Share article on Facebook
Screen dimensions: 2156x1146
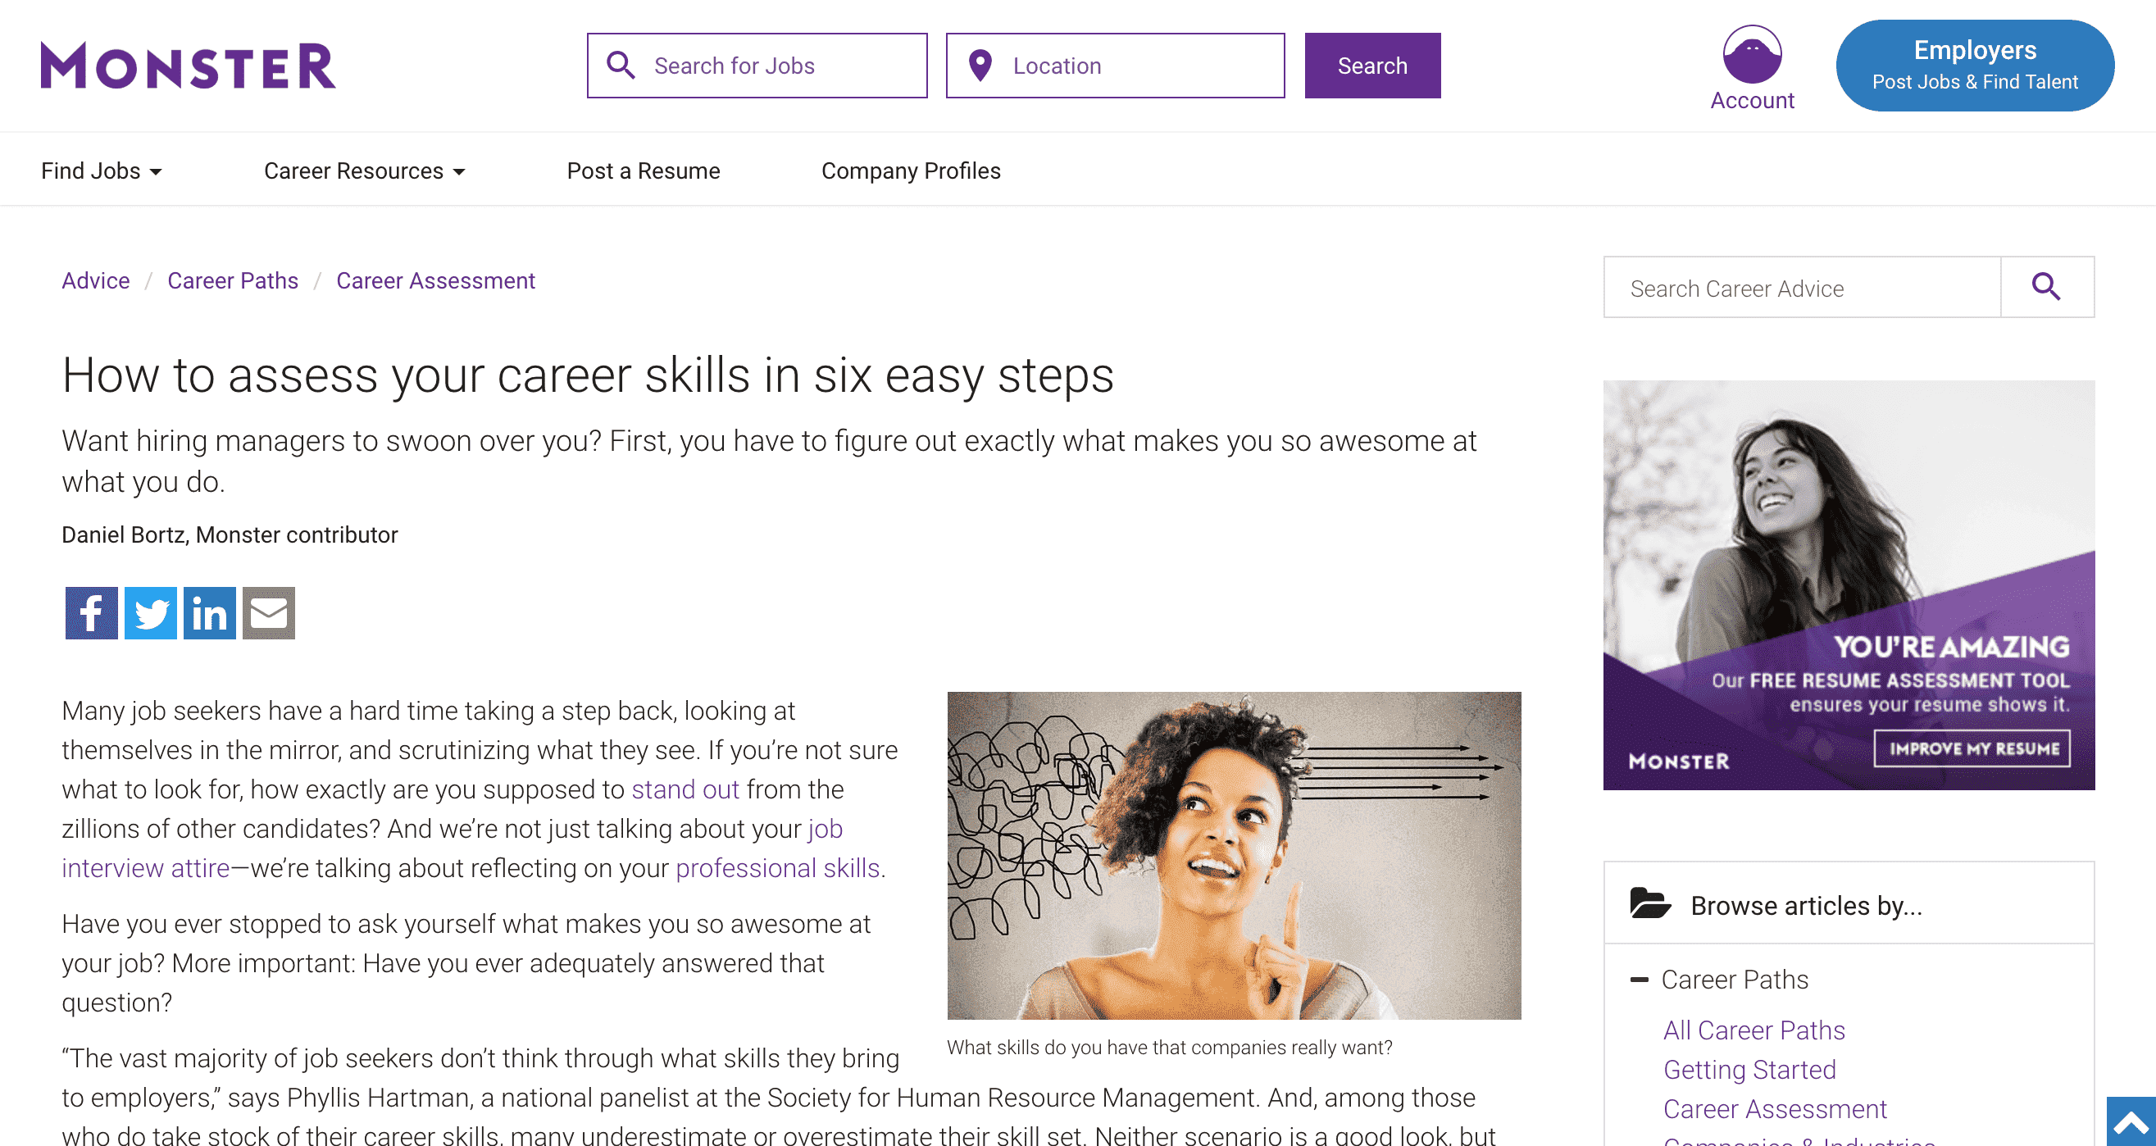pyautogui.click(x=91, y=613)
